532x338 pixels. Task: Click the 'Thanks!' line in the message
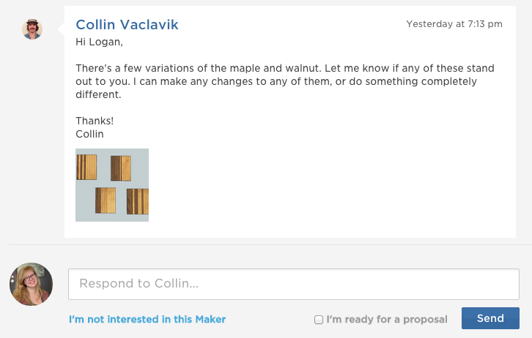click(95, 121)
